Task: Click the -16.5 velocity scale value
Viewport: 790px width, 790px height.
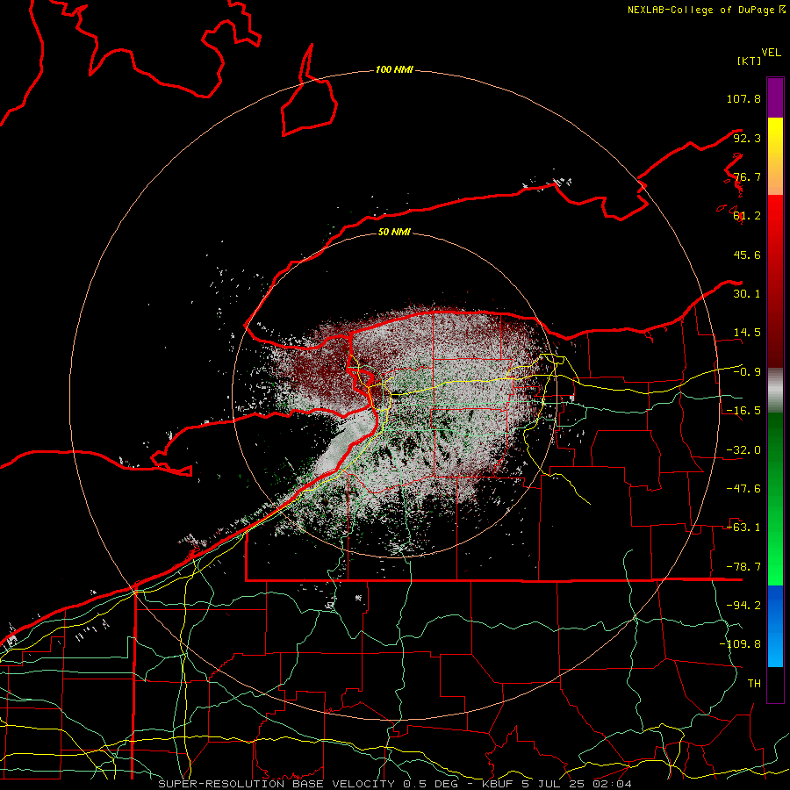Action: [x=743, y=411]
